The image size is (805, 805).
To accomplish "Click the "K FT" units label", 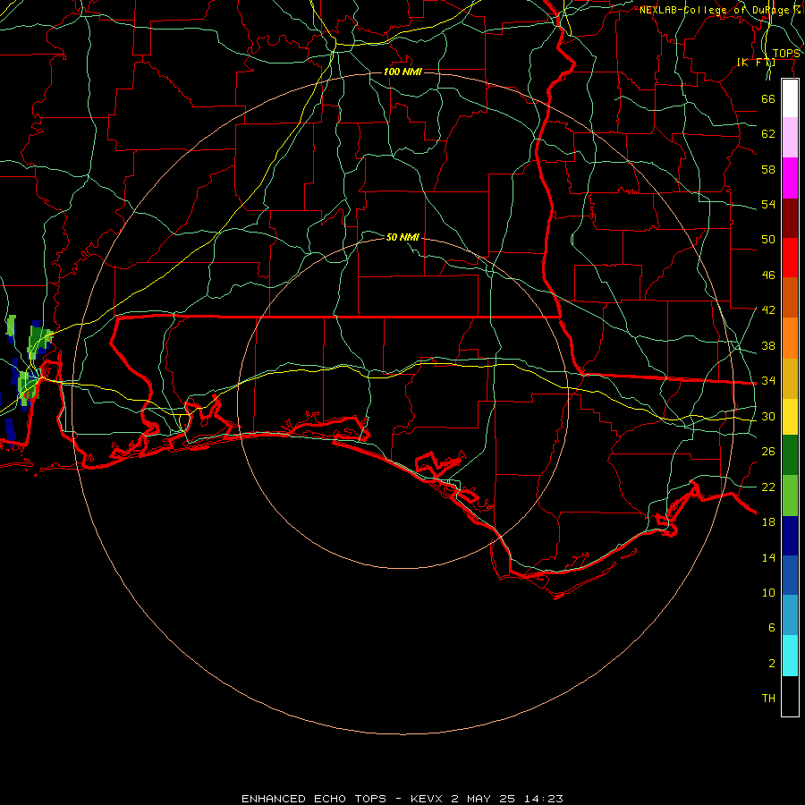I will point(756,62).
